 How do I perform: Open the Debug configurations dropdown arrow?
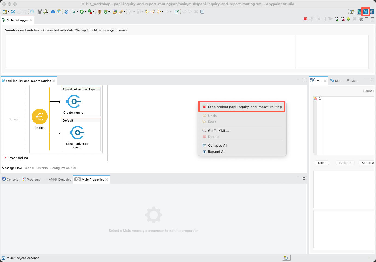tap(77, 12)
